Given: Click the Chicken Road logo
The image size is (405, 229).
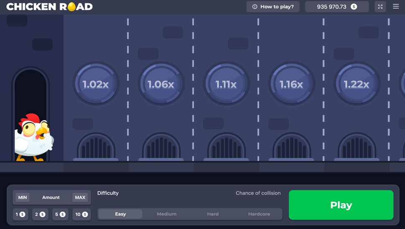Looking at the screenshot, I should coord(50,7).
